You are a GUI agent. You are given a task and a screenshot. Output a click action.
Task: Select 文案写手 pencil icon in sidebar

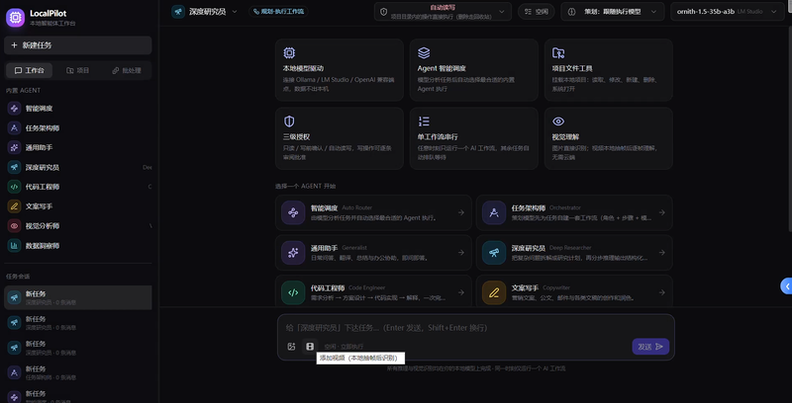tap(14, 206)
